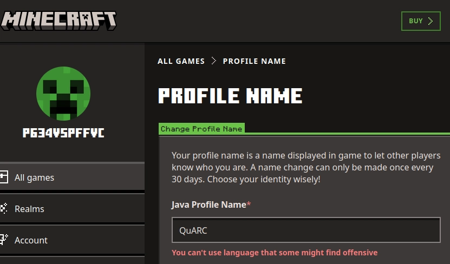Click the Account sidebar icon
450x264 pixels.
point(4,240)
